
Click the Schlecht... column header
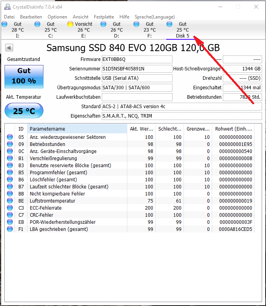pyautogui.click(x=170, y=129)
